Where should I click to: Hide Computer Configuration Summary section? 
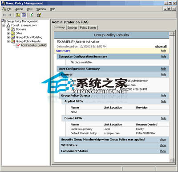pos(164,57)
